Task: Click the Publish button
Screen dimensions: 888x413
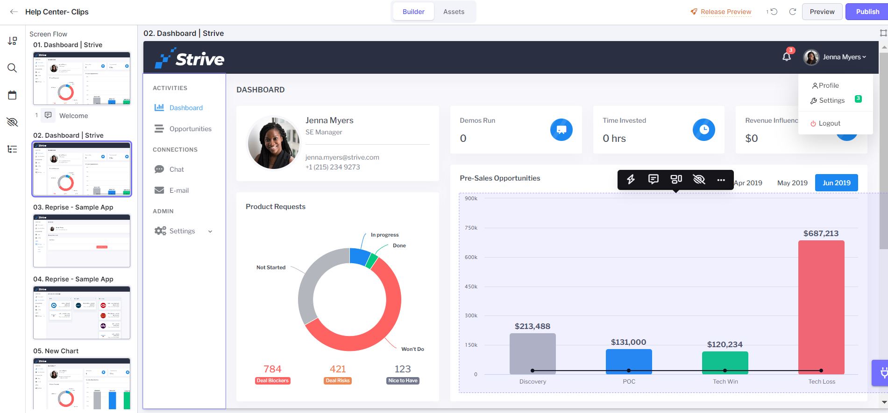Action: [x=867, y=12]
